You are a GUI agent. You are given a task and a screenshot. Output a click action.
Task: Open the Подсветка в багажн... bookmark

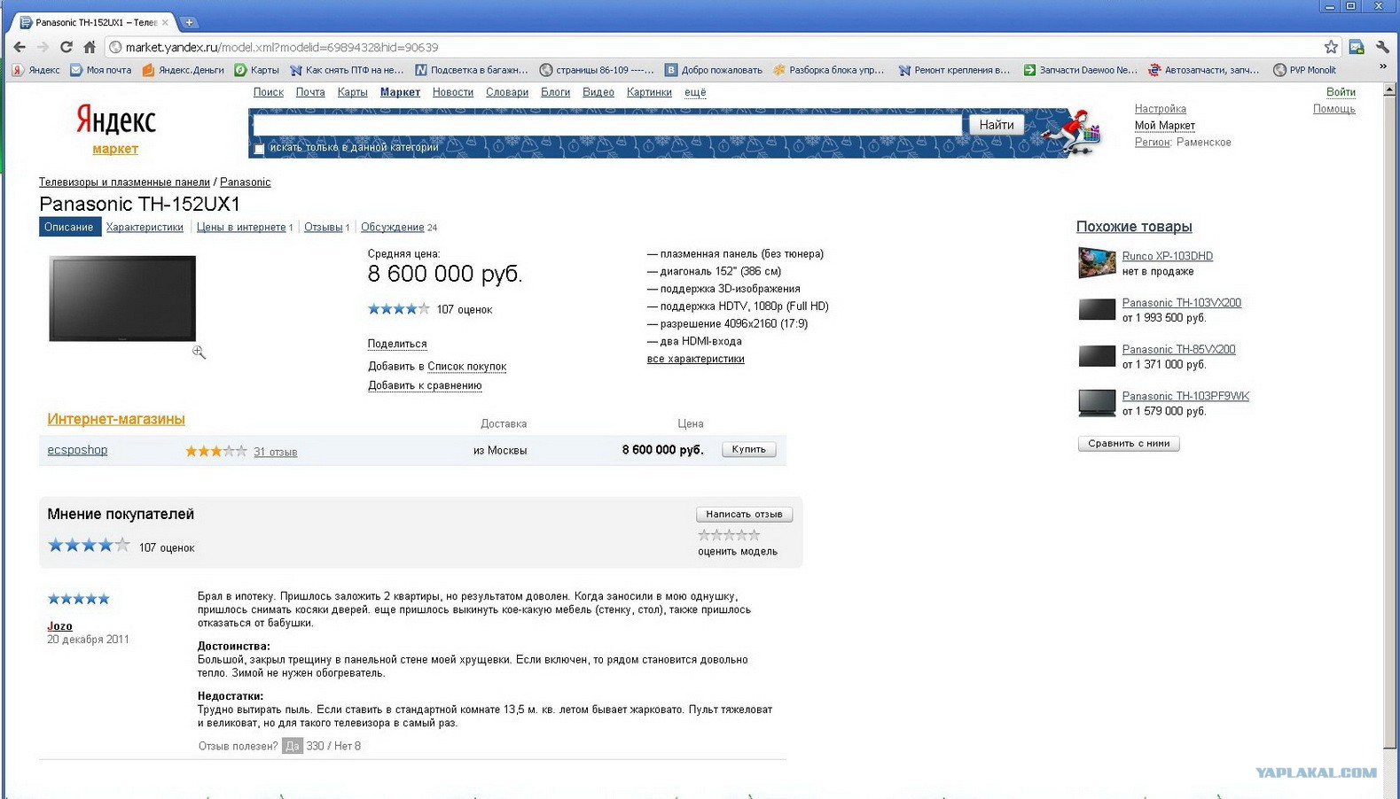pyautogui.click(x=472, y=70)
